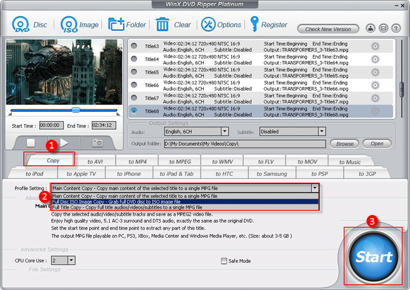
Task: Open the to 3GP tab
Action: (x=367, y=173)
